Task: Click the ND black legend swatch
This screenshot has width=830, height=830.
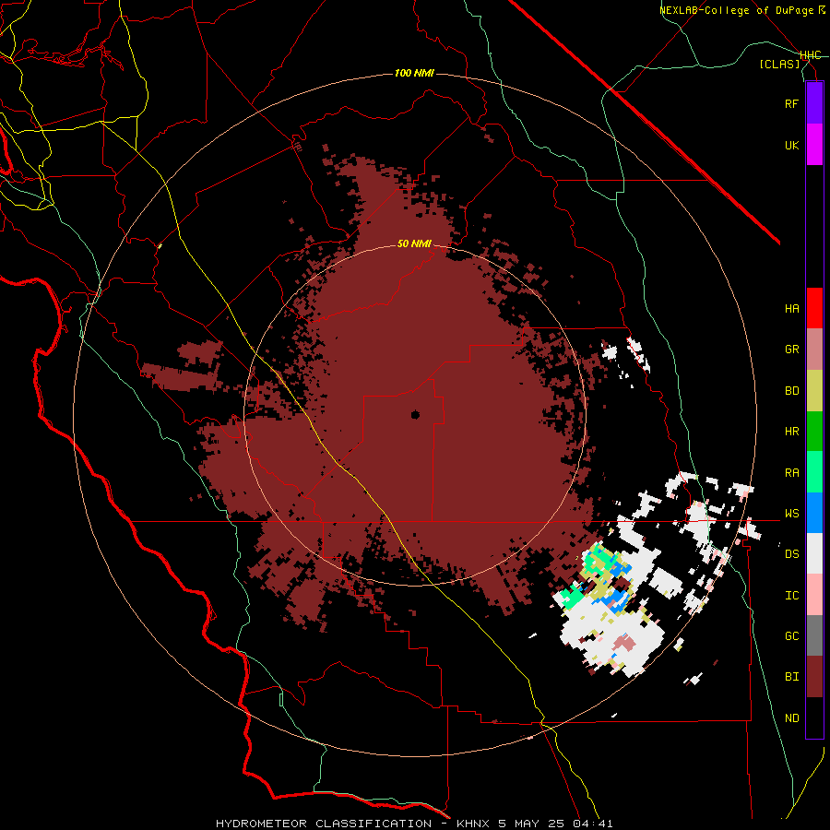Action: point(814,717)
